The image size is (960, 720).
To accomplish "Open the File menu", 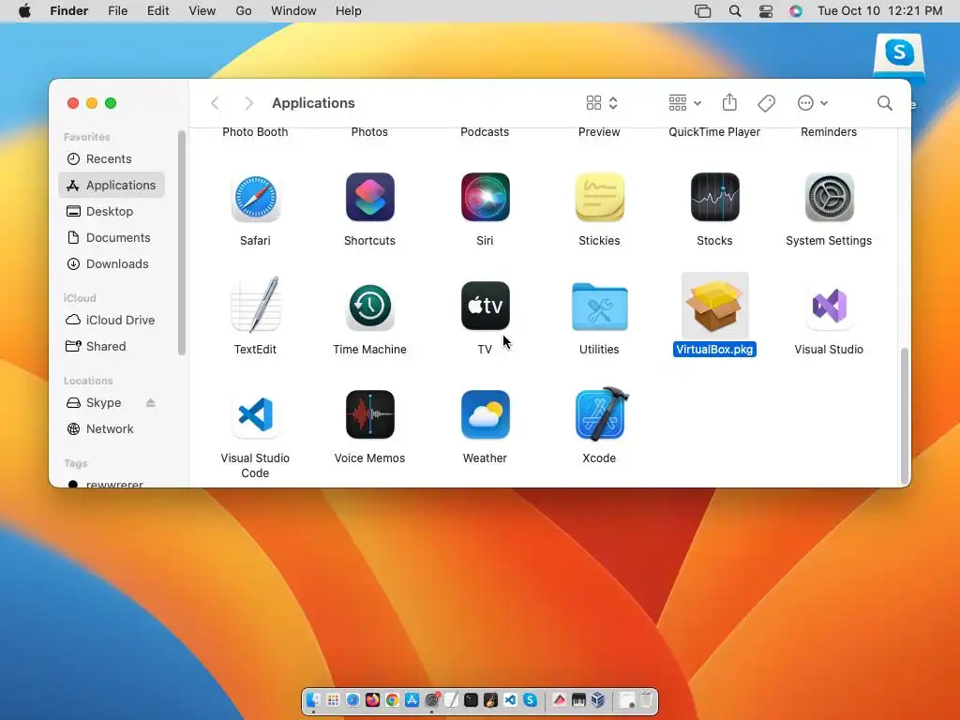I will (x=117, y=11).
